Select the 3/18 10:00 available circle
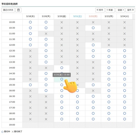The height and width of the screenshot is (135, 137). (x=30, y=22)
